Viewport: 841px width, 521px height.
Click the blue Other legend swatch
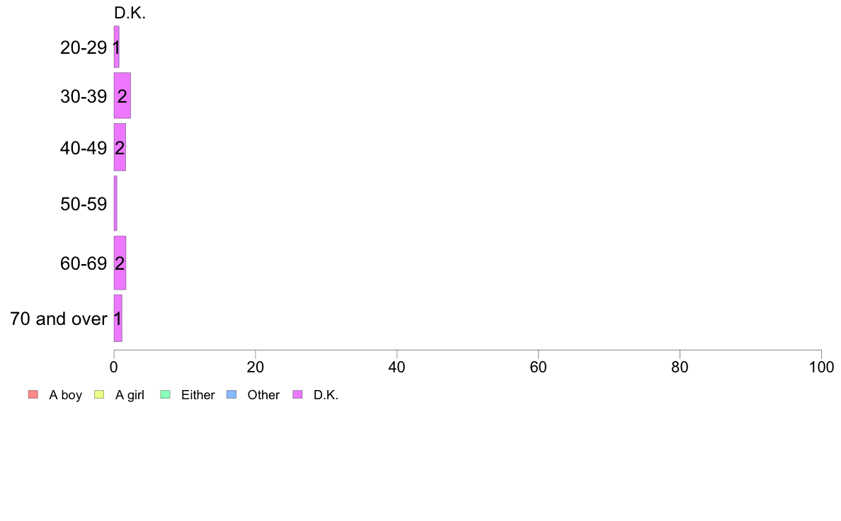click(231, 394)
